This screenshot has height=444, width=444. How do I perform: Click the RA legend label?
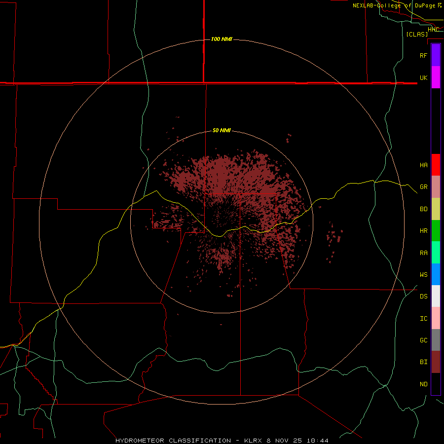tap(423, 253)
